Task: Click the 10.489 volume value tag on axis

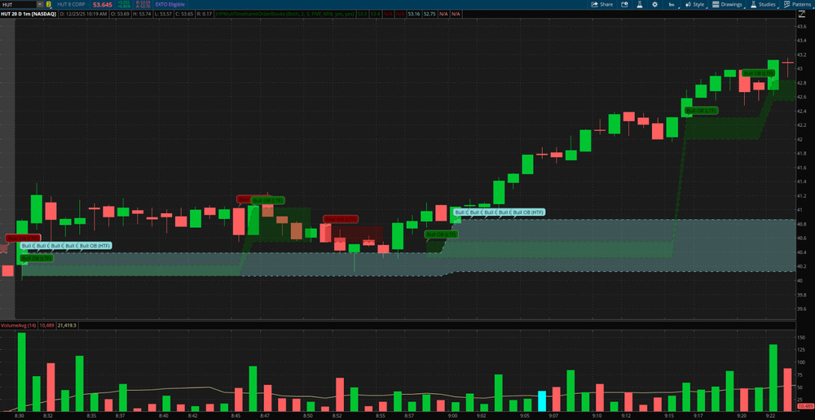Action: click(x=804, y=406)
